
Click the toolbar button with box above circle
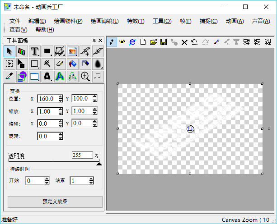tap(257, 42)
